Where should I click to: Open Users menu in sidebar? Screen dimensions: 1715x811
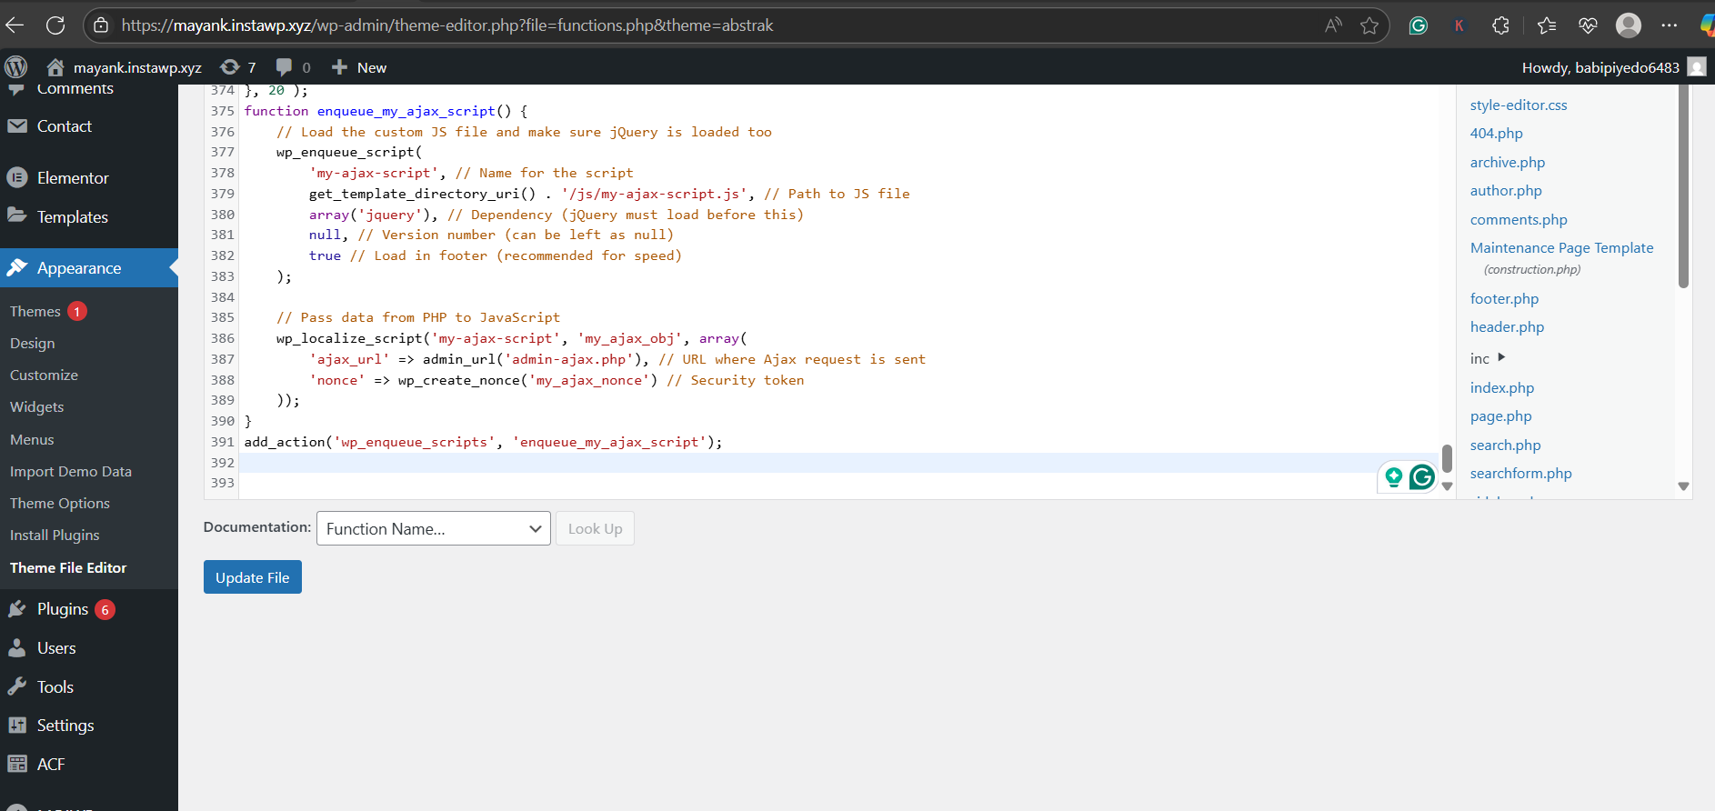pos(89,648)
